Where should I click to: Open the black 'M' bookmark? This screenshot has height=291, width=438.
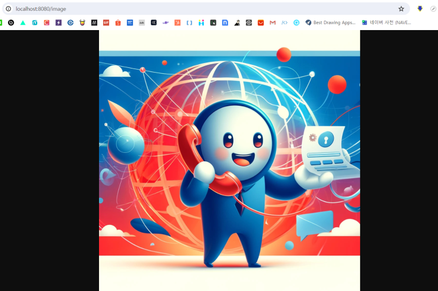[x=94, y=22]
